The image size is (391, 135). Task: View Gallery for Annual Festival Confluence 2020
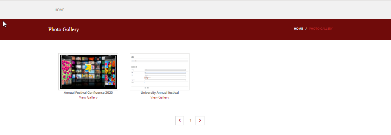click(x=88, y=97)
